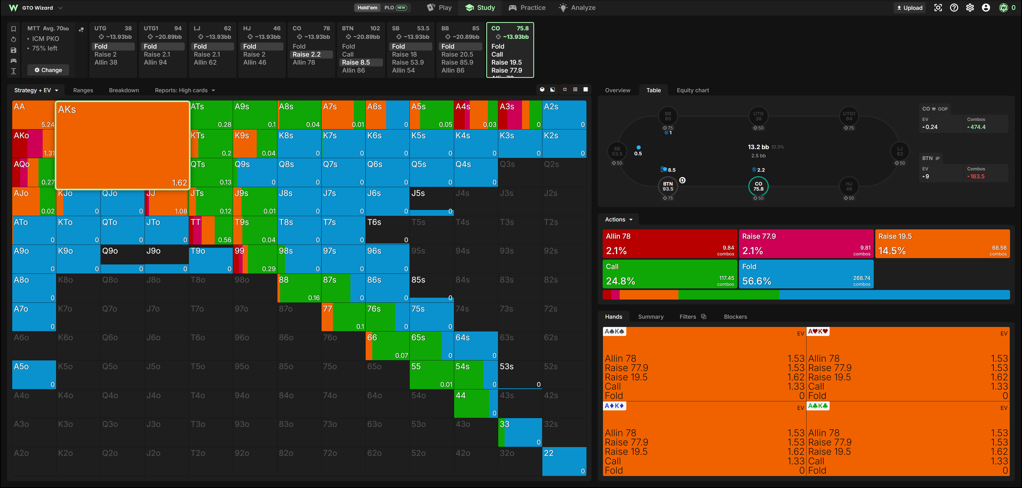
Task: Click the green W coins icon
Action: pyautogui.click(x=1003, y=7)
